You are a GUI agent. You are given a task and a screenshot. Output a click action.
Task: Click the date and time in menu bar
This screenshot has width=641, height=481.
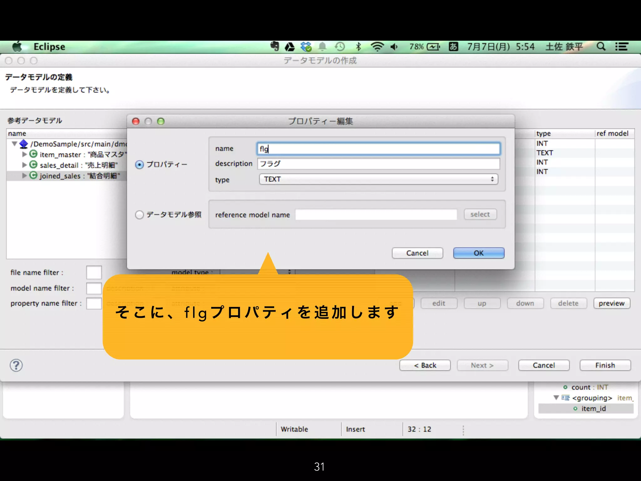[501, 47]
